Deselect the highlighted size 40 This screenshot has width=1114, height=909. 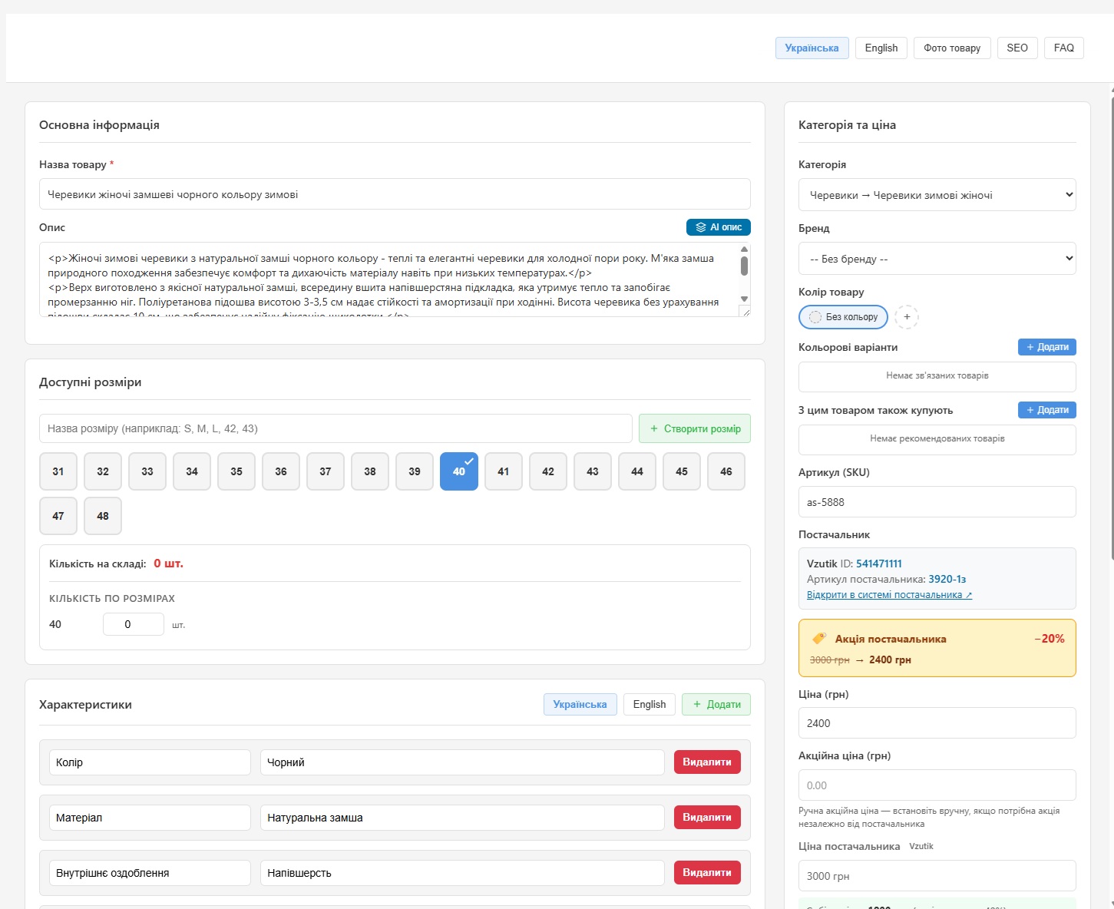pyautogui.click(x=458, y=471)
